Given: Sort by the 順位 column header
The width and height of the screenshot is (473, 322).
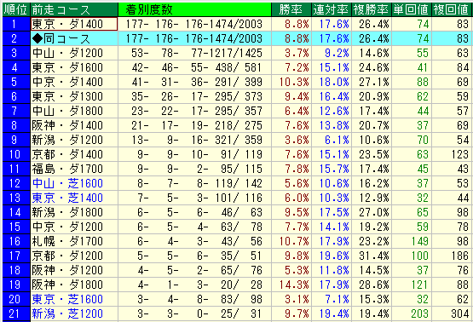Looking at the screenshot, I should [16, 9].
